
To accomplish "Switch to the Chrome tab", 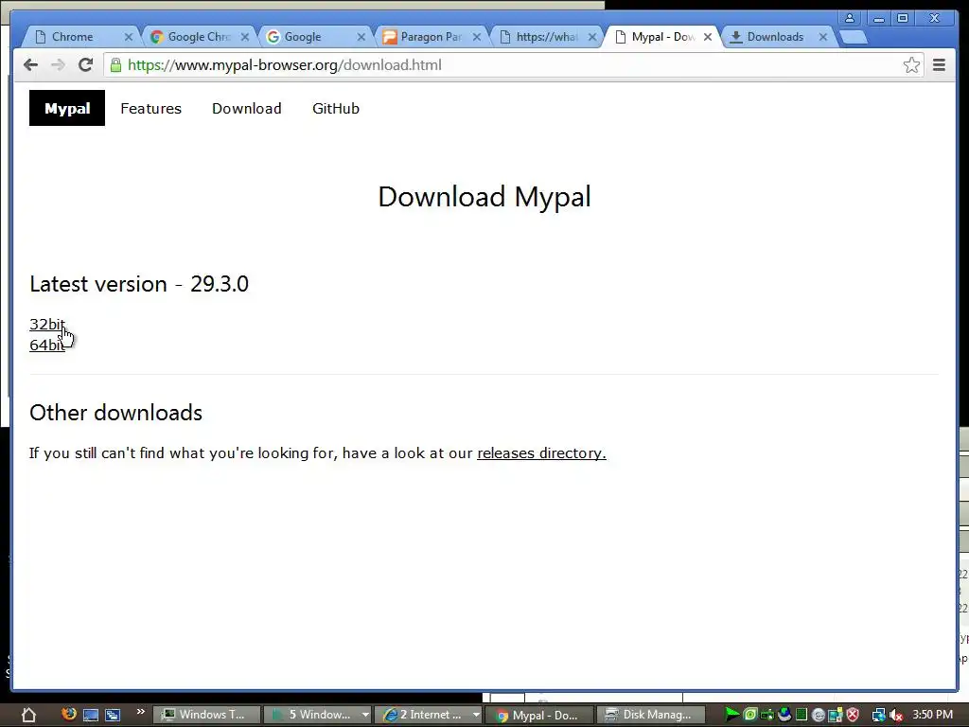I will 72,37.
